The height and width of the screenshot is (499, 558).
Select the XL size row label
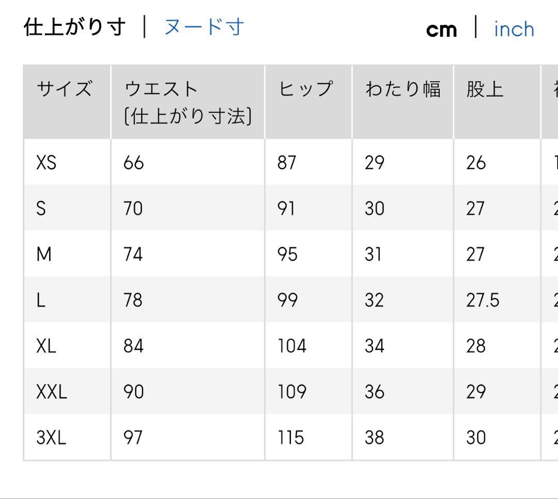(x=46, y=346)
